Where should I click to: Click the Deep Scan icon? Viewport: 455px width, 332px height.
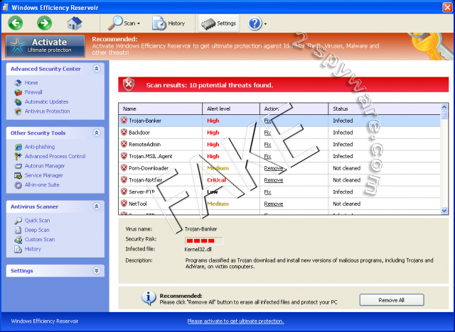(18, 230)
